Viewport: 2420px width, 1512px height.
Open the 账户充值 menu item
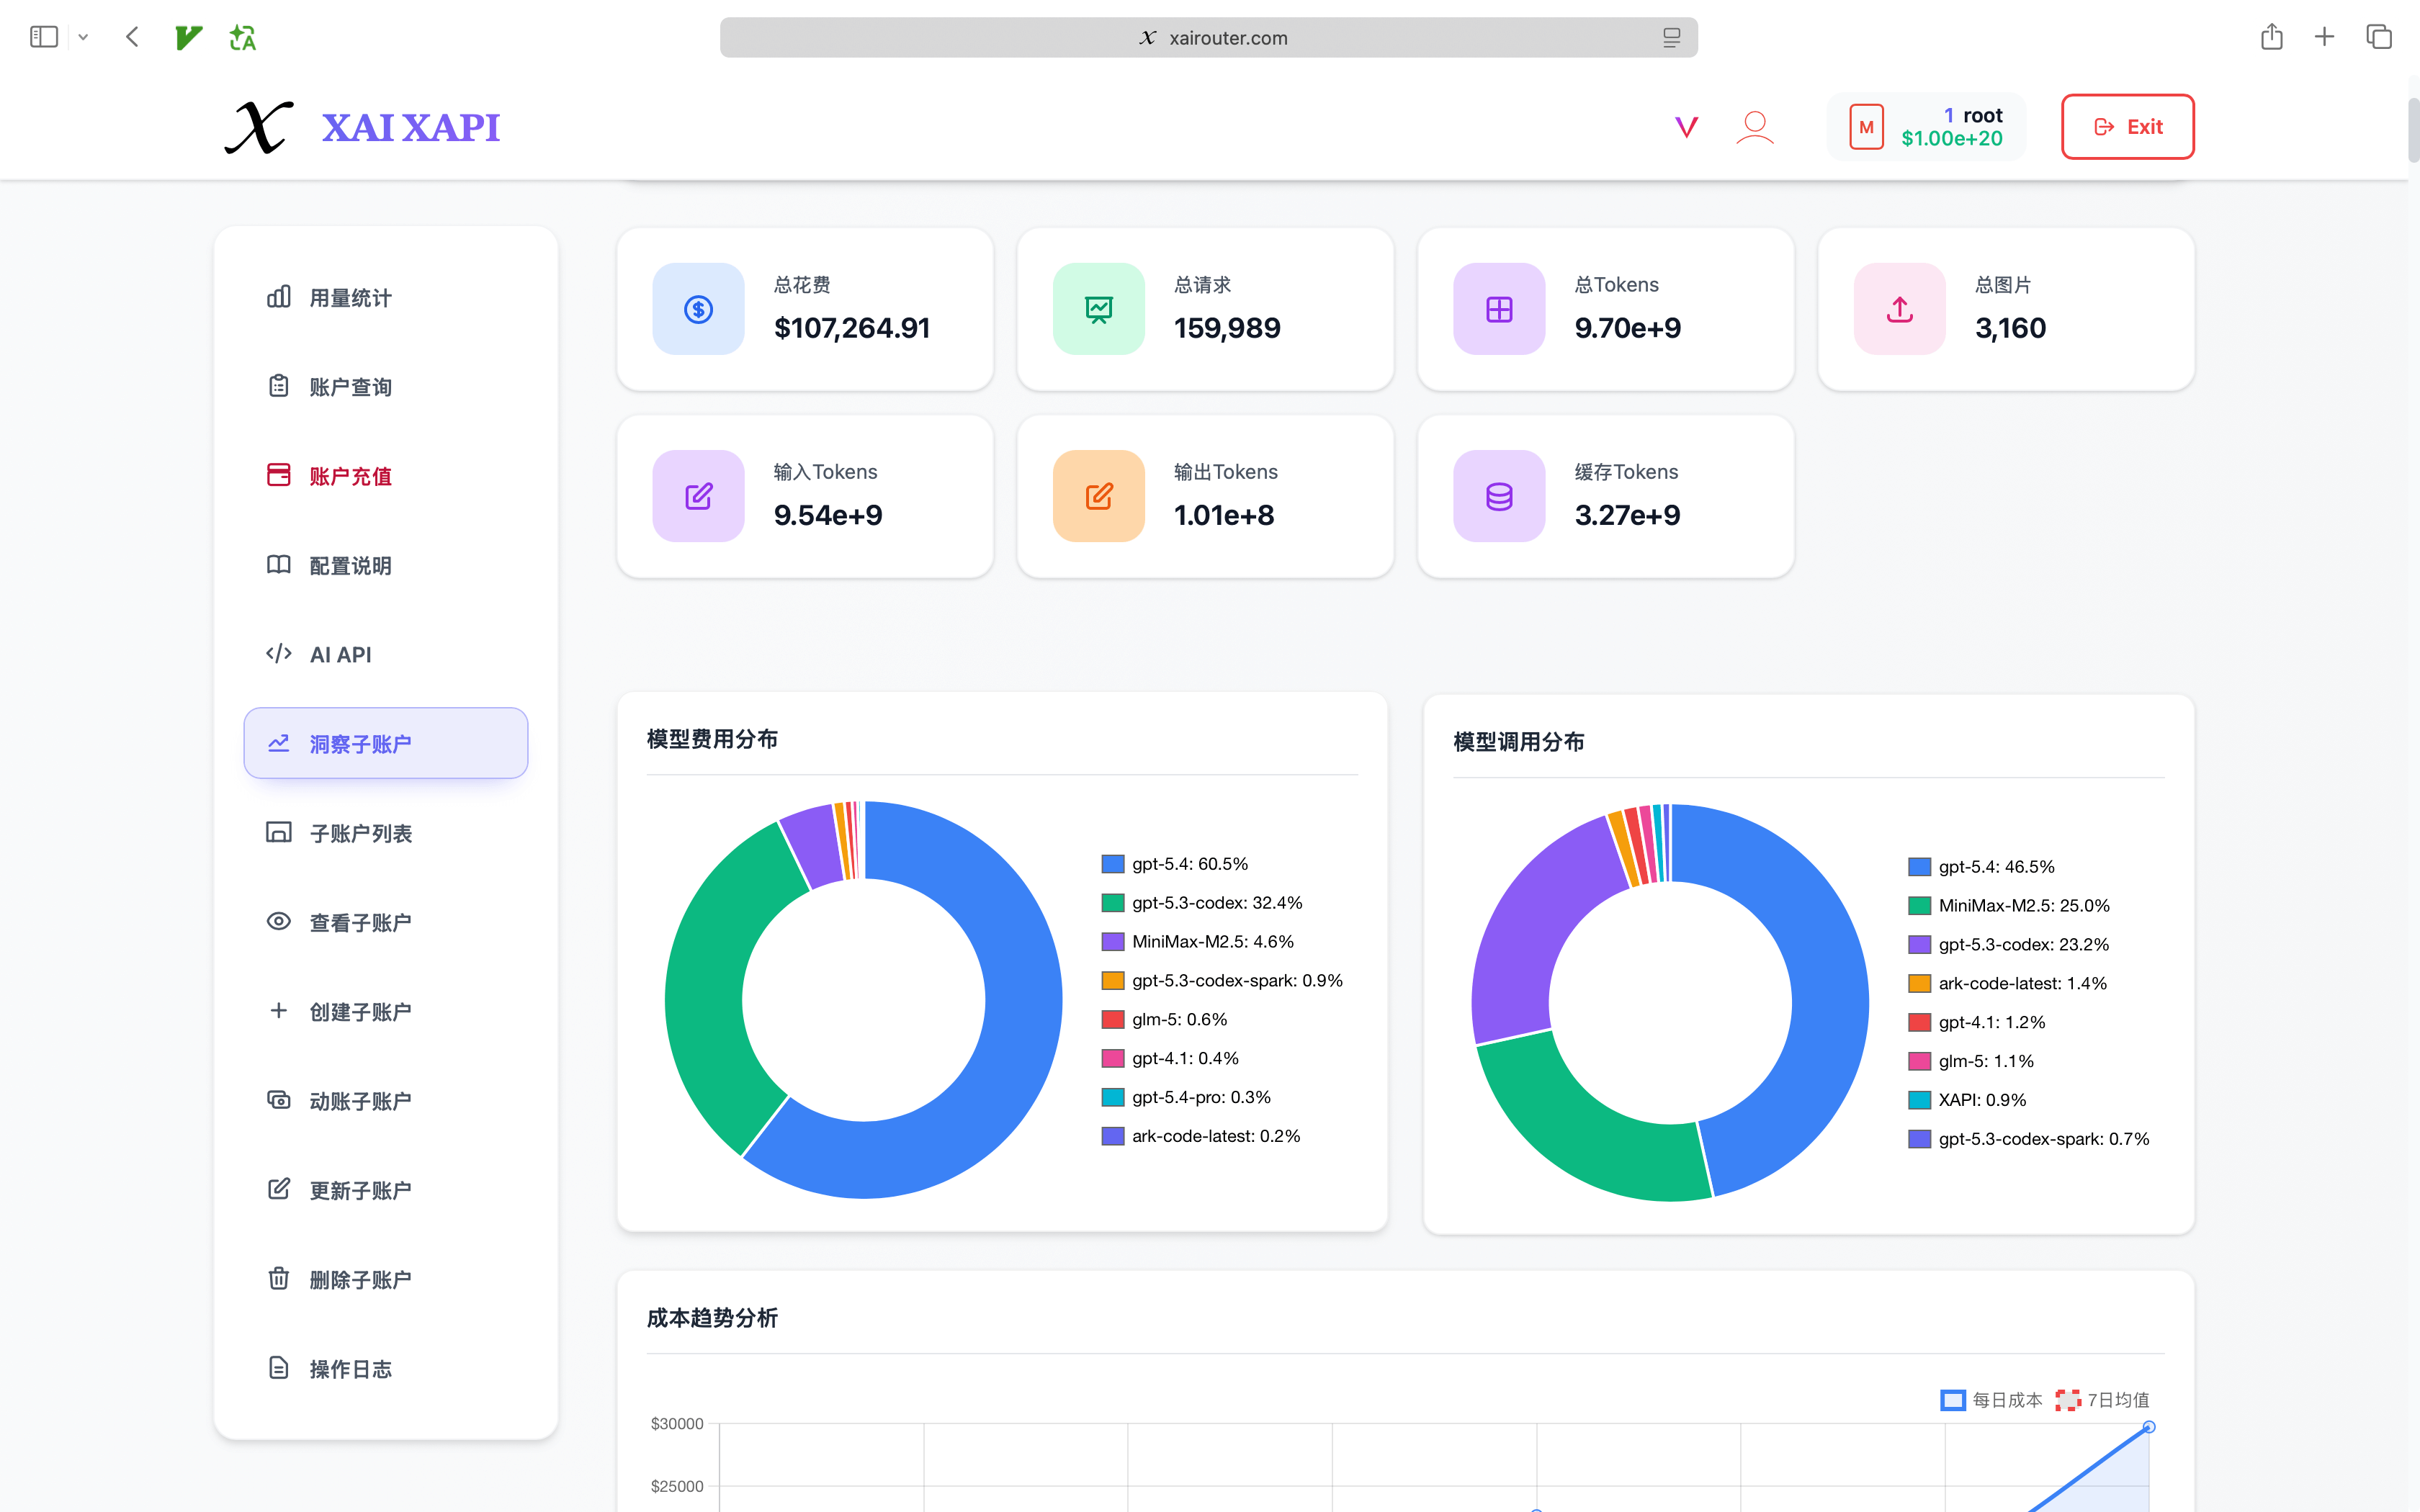pyautogui.click(x=350, y=476)
